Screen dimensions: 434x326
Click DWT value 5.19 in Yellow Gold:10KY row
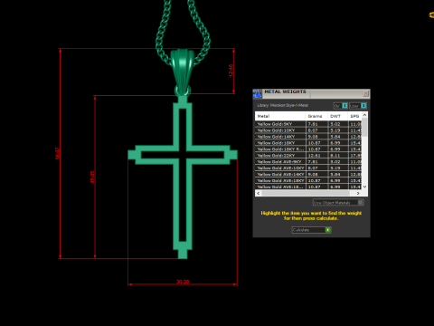(x=335, y=130)
